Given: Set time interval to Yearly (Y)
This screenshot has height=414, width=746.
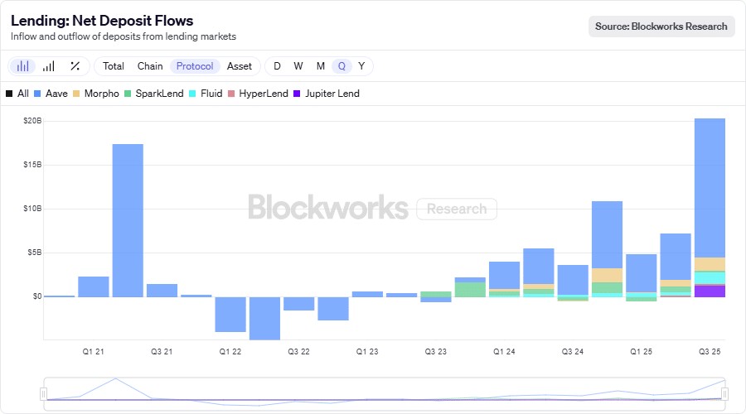Looking at the screenshot, I should click(x=361, y=66).
